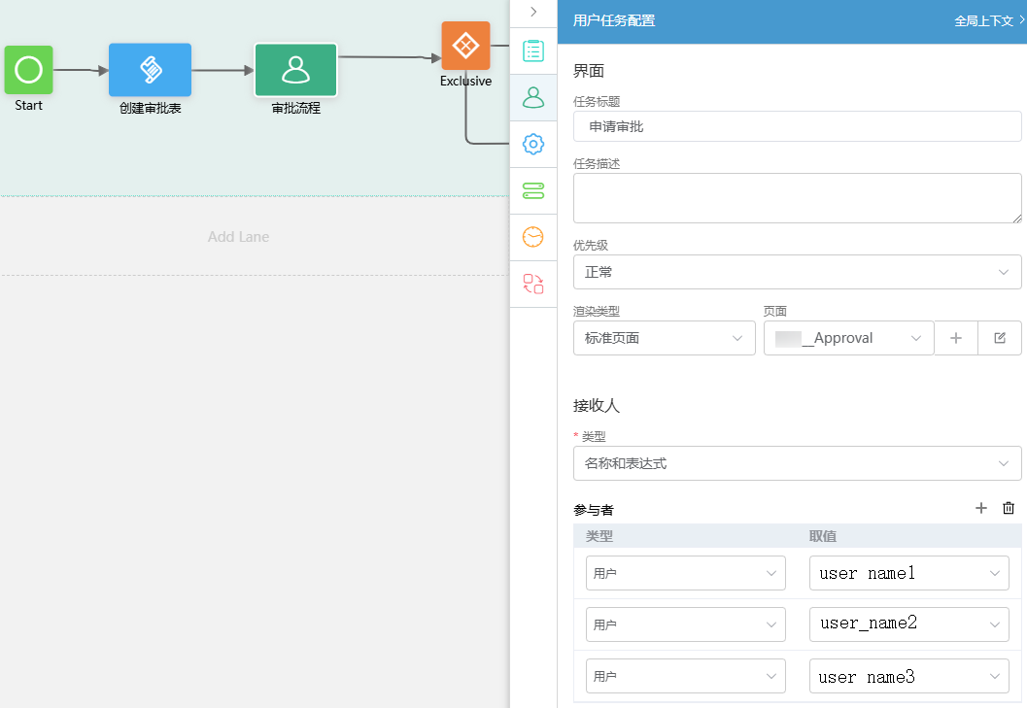Screen dimensions: 1027x708
Task: Click the 参与者 label
Action: coord(594,510)
